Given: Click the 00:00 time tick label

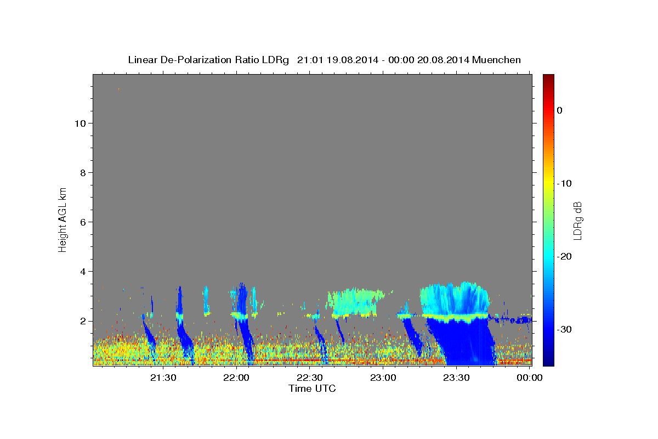Looking at the screenshot, I should (x=530, y=378).
